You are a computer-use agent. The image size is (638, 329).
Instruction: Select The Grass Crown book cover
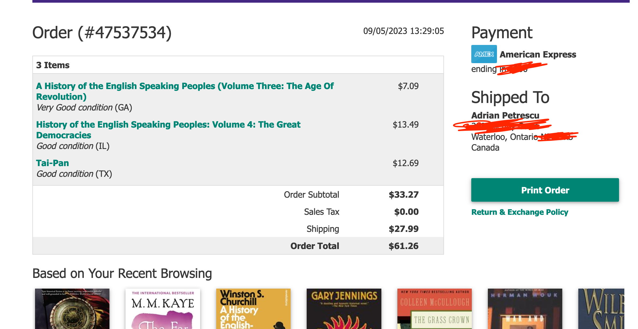[x=435, y=309]
